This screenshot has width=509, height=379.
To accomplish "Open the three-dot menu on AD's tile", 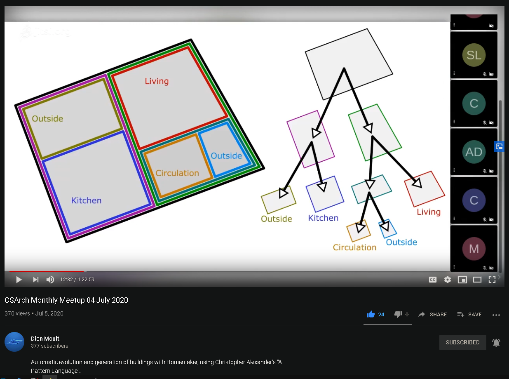I will tap(454, 170).
